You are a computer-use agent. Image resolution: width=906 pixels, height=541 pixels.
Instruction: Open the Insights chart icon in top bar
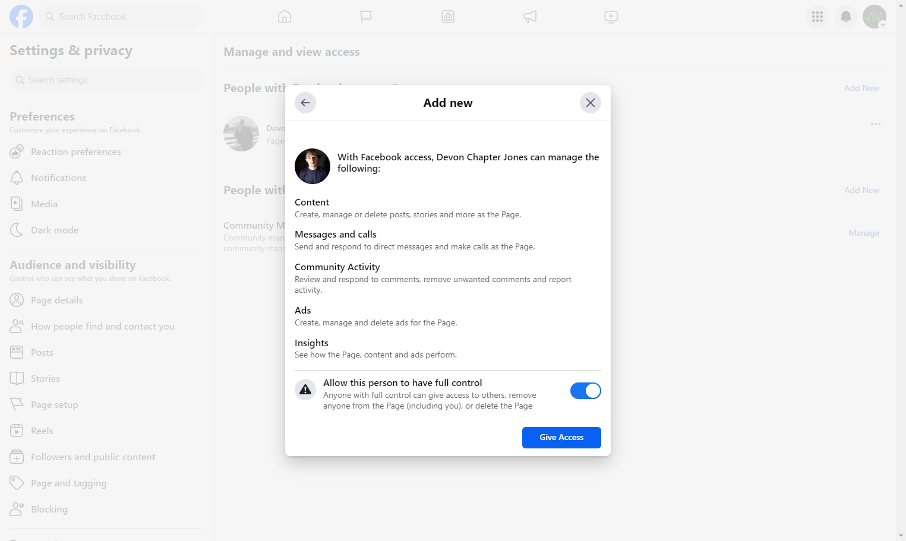click(x=448, y=17)
